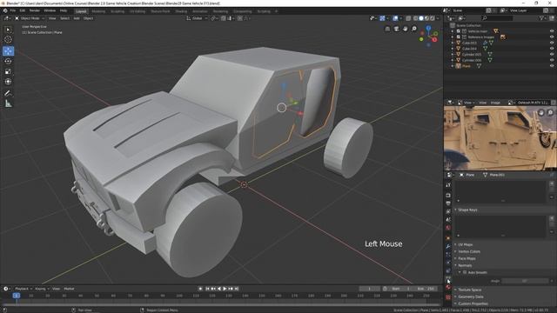Open the Object properties orange tab
The width and height of the screenshot is (557, 313).
coord(448,237)
